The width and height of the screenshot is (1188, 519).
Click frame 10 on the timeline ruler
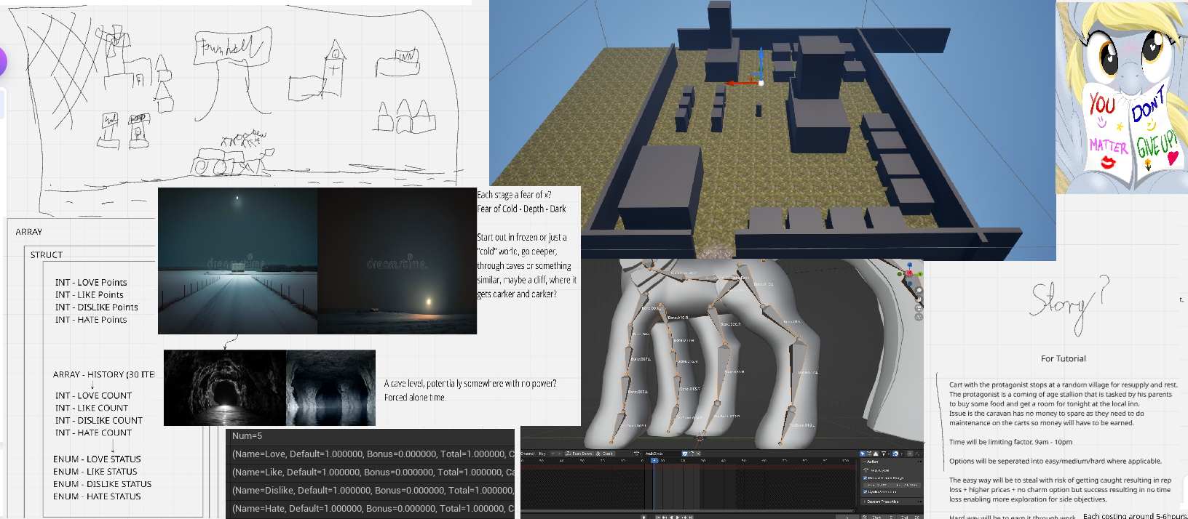pyautogui.click(x=662, y=460)
